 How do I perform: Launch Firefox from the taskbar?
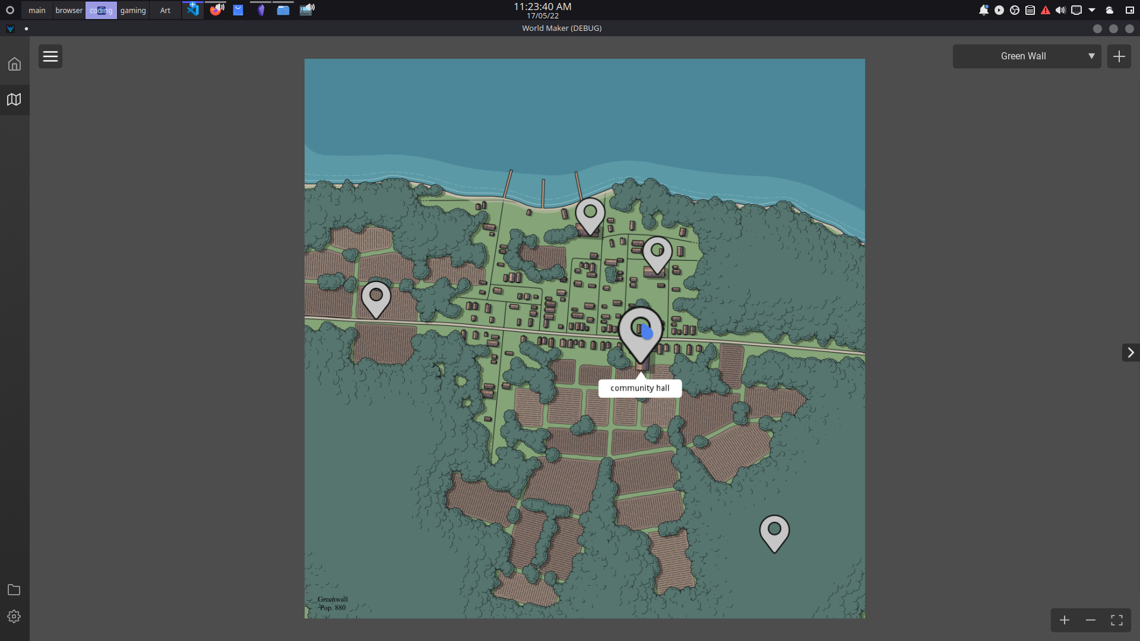coord(216,10)
